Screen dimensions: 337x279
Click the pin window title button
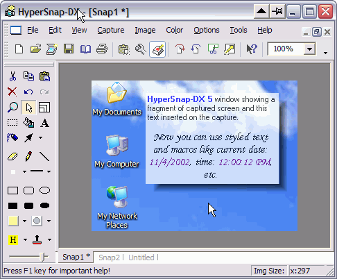point(277,11)
